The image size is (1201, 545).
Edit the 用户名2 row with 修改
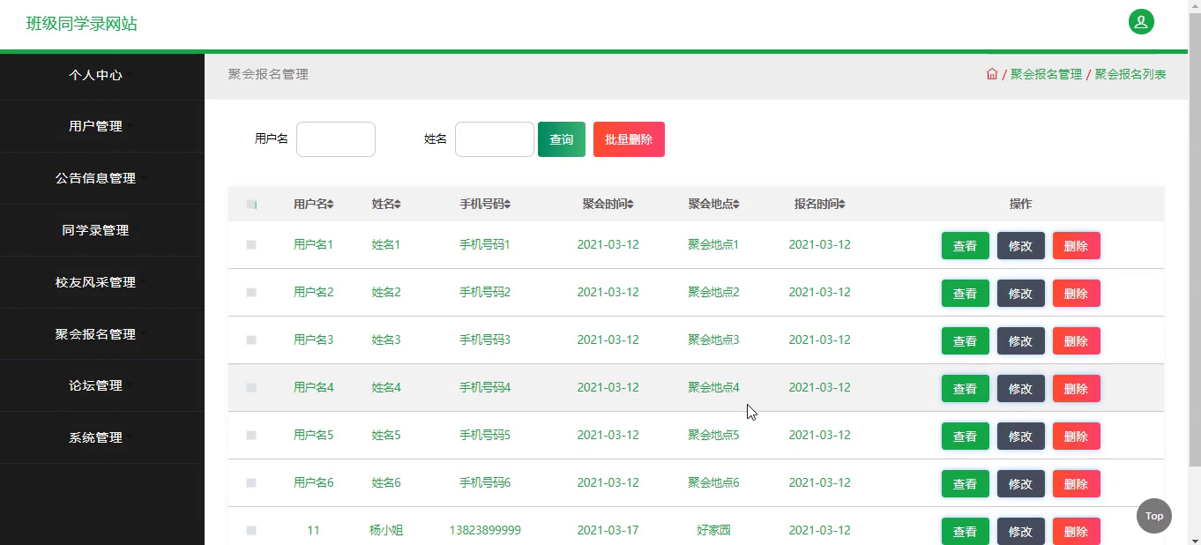[1021, 294]
